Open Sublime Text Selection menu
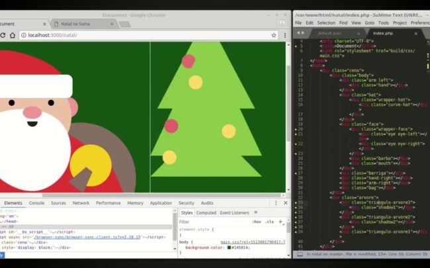 pos(326,22)
